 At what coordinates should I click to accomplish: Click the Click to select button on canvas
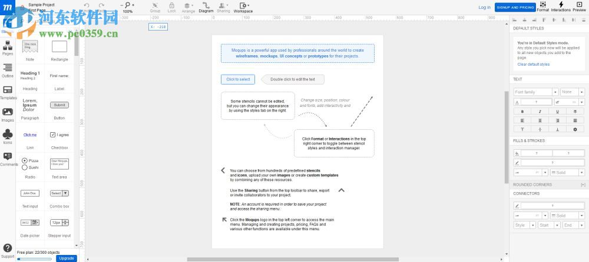[238, 79]
